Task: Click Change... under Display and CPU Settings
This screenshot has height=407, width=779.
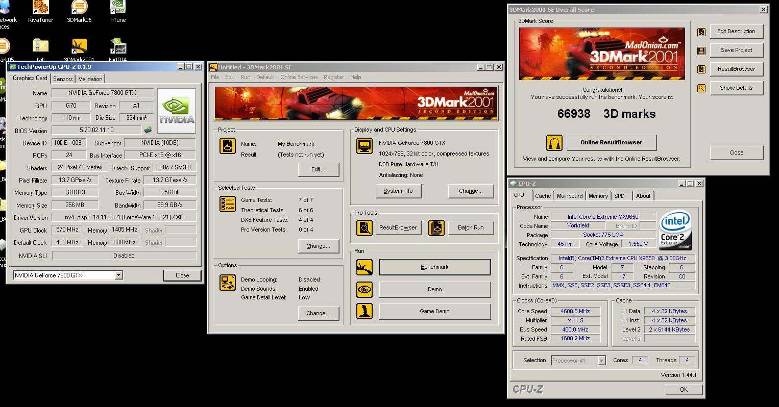Action: coord(471,191)
